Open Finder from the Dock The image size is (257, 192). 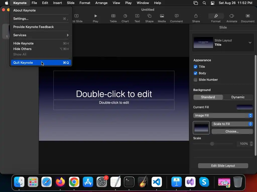(x=19, y=182)
